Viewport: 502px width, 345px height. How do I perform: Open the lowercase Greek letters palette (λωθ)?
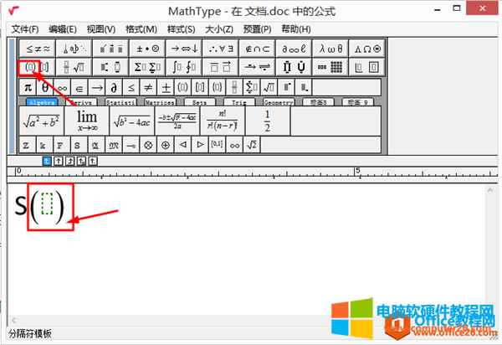pos(330,49)
